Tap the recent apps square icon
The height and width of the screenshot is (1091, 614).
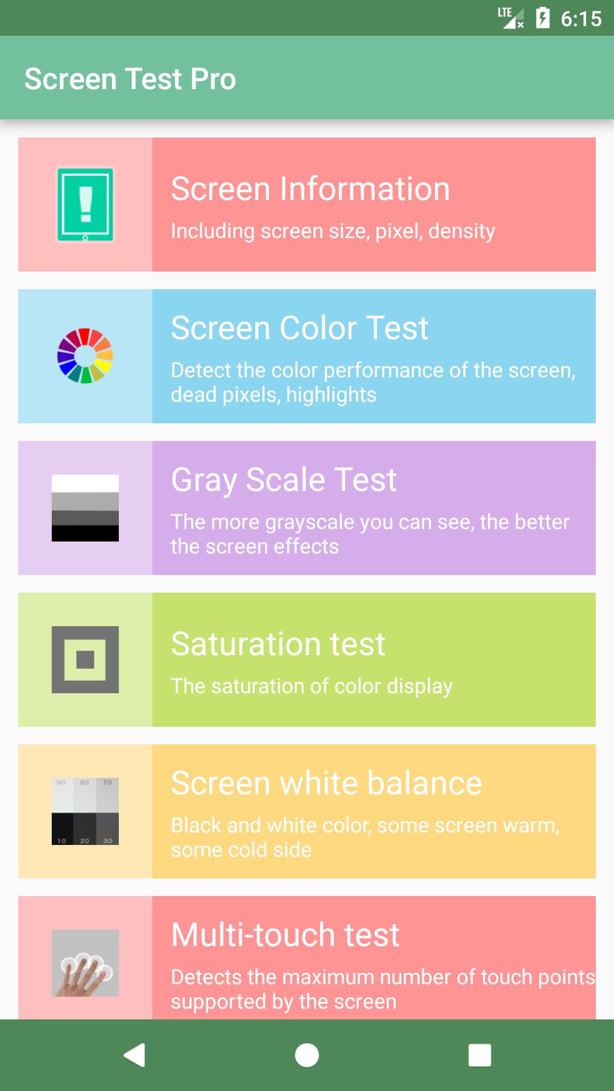click(x=479, y=1055)
